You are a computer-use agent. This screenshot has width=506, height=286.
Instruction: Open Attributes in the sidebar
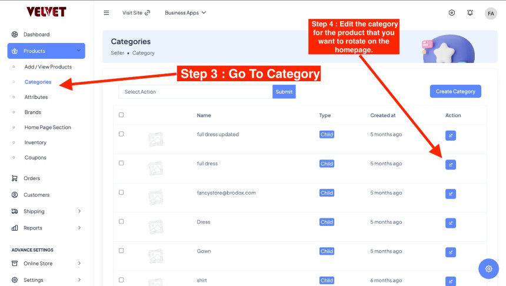coord(36,97)
